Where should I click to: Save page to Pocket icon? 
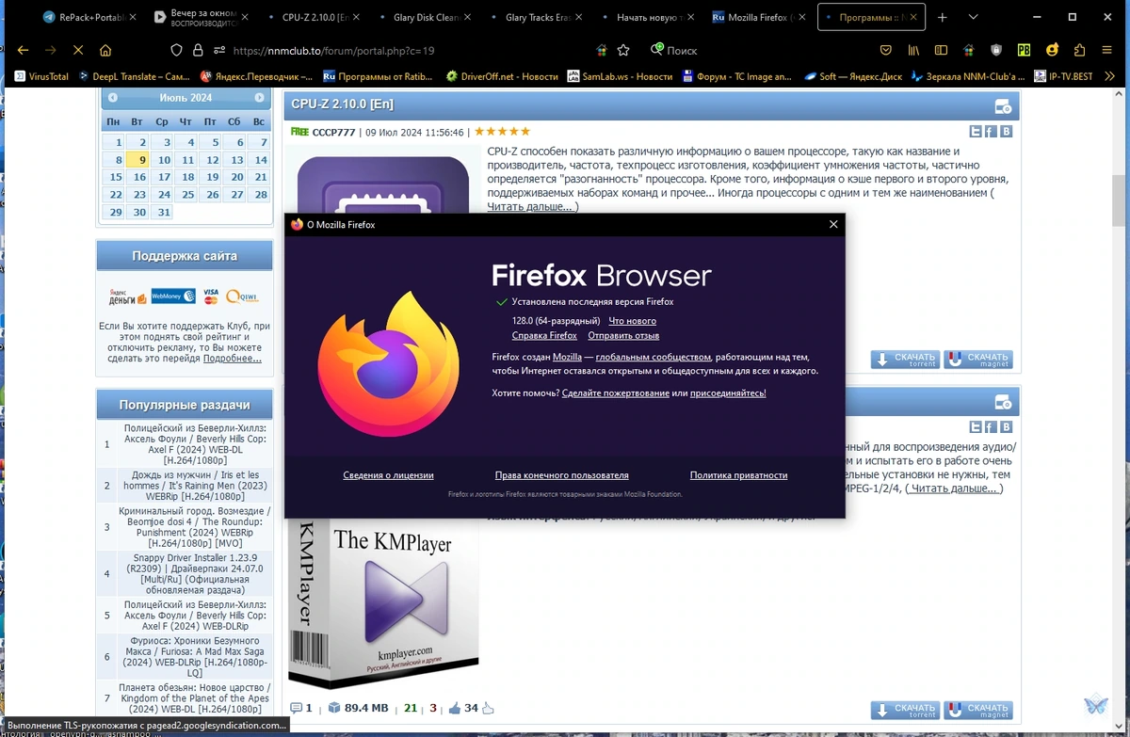coord(886,50)
